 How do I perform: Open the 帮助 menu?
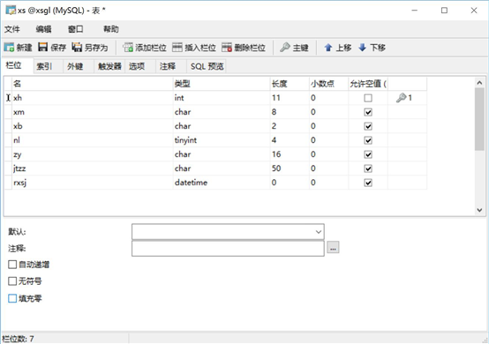point(111,29)
